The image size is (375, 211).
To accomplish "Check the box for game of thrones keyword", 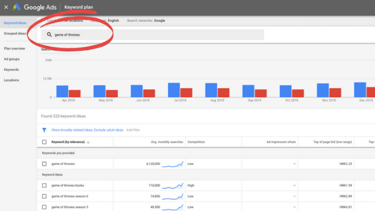I will (x=44, y=164).
